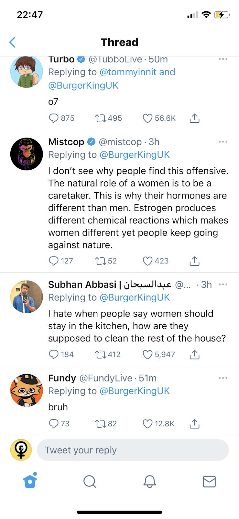Screen dimensions: 239x519
Task: Share Fundy's tweet
Action: point(194,424)
